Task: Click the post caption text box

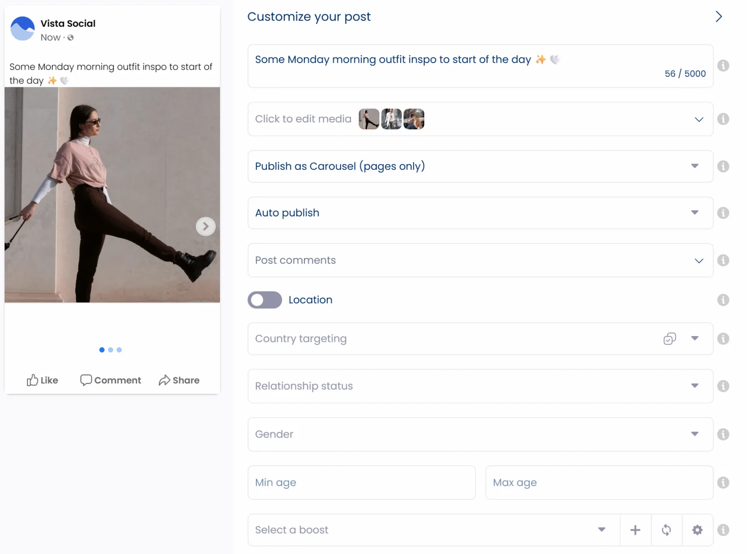Action: 480,65
